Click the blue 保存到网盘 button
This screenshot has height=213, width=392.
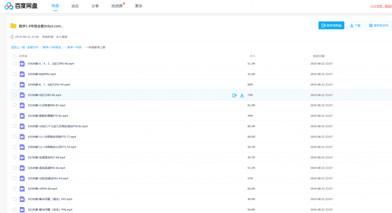331,26
